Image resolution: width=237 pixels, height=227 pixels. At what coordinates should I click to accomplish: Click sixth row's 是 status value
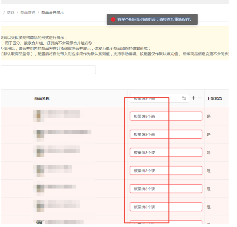click(209, 207)
